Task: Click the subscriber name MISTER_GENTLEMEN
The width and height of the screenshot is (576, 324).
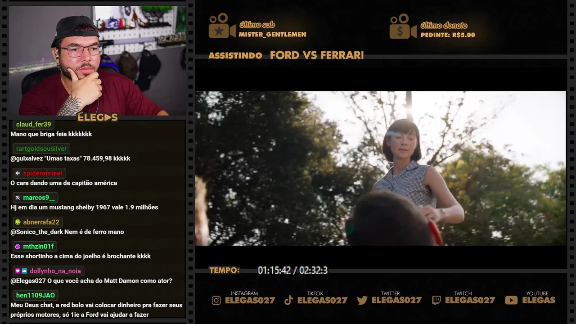Action: pyautogui.click(x=273, y=35)
